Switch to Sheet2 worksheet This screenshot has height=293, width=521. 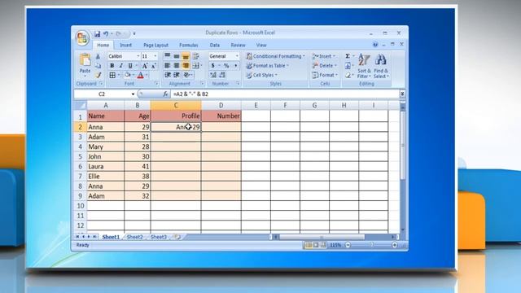pyautogui.click(x=134, y=237)
